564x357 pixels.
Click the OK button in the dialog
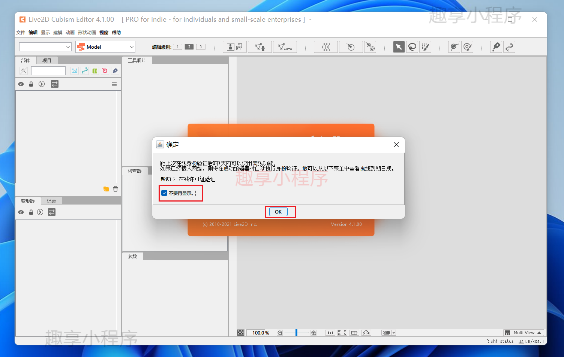pos(278,212)
